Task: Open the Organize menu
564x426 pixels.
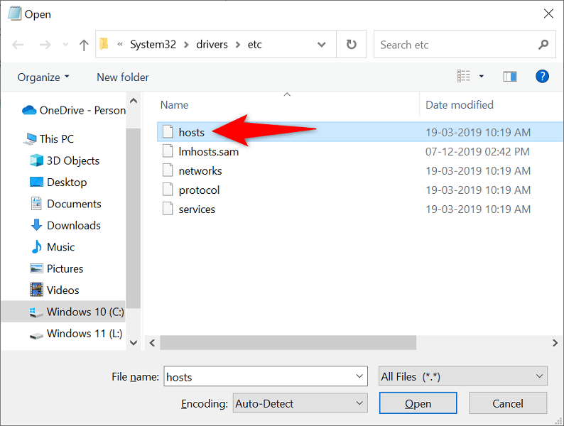Action: point(43,77)
